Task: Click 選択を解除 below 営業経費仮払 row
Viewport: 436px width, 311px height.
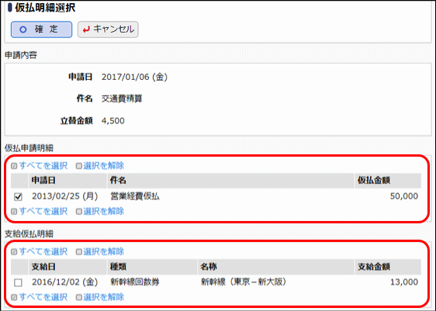Action: coord(103,212)
